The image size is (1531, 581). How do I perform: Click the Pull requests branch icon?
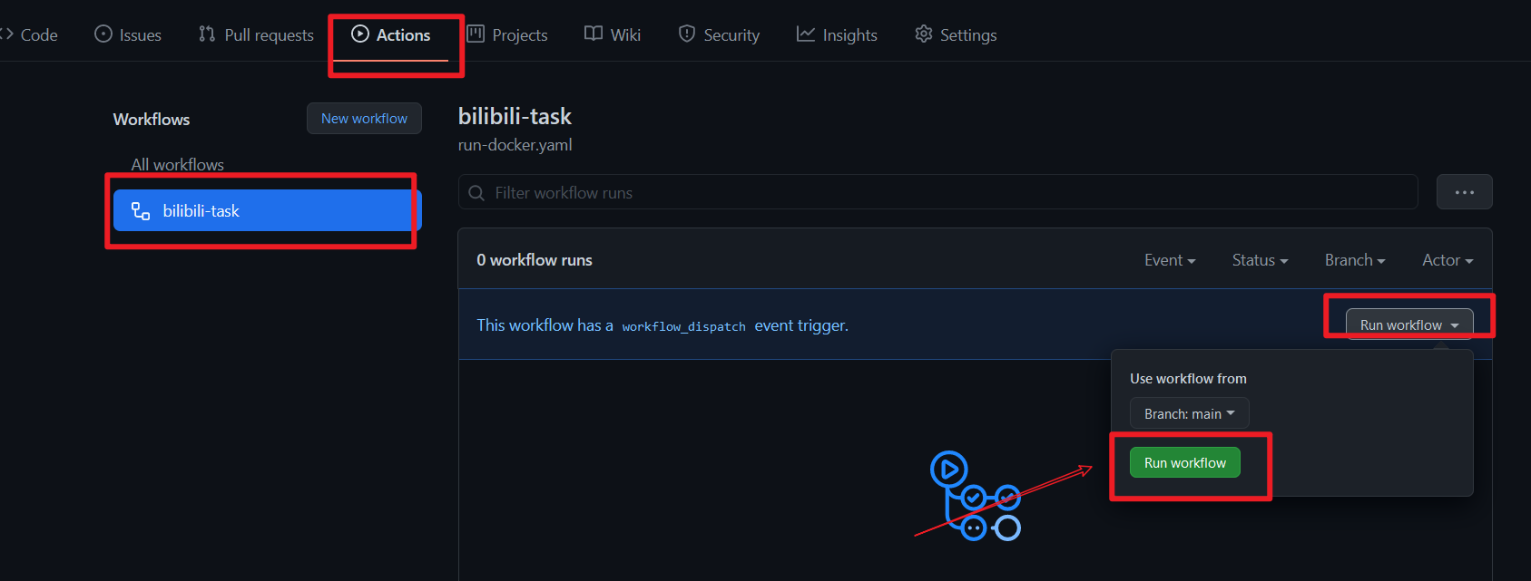[207, 34]
